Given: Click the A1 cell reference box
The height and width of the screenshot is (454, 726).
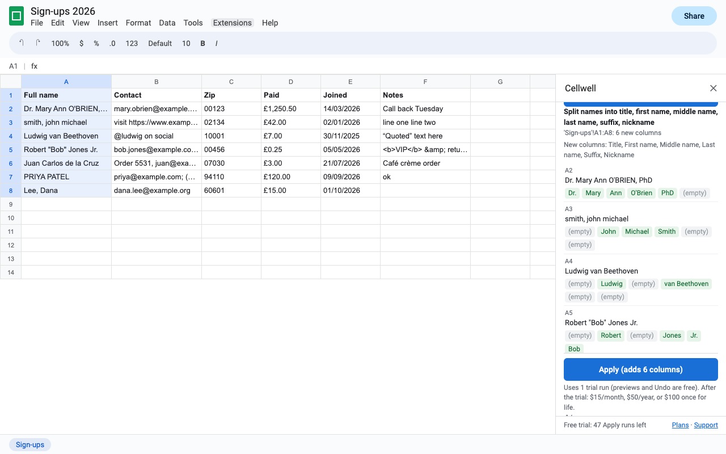Looking at the screenshot, I should (14, 66).
